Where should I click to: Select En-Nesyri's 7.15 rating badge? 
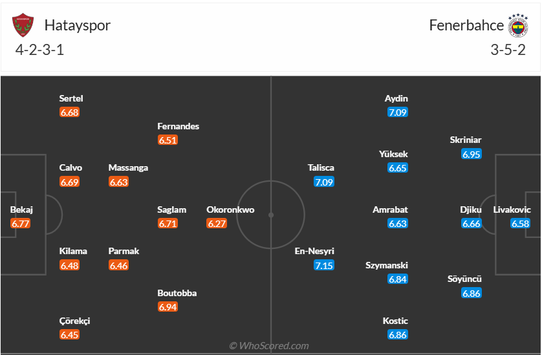click(324, 265)
